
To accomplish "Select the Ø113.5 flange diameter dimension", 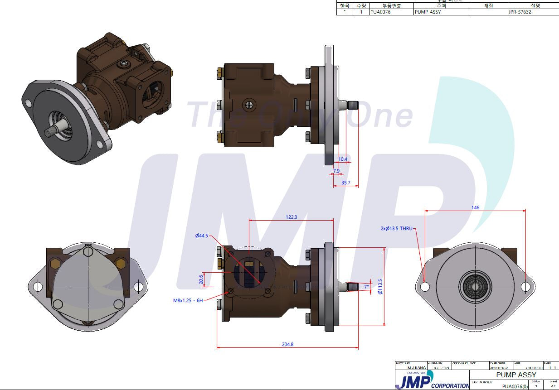I will click(x=380, y=286).
